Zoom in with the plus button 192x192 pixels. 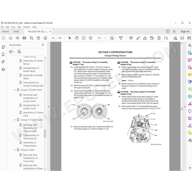tap(91, 38)
